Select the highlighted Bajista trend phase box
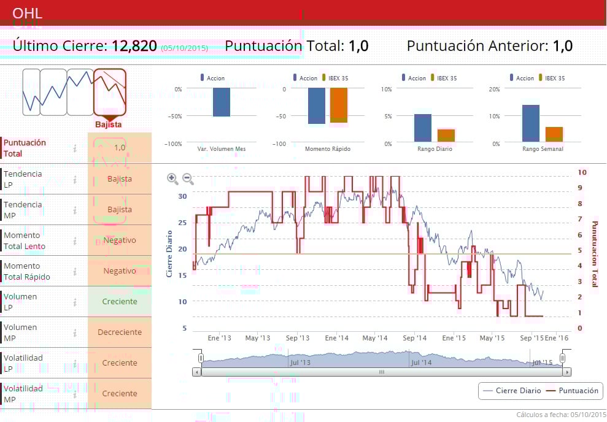This screenshot has height=422, width=607. pyautogui.click(x=110, y=92)
